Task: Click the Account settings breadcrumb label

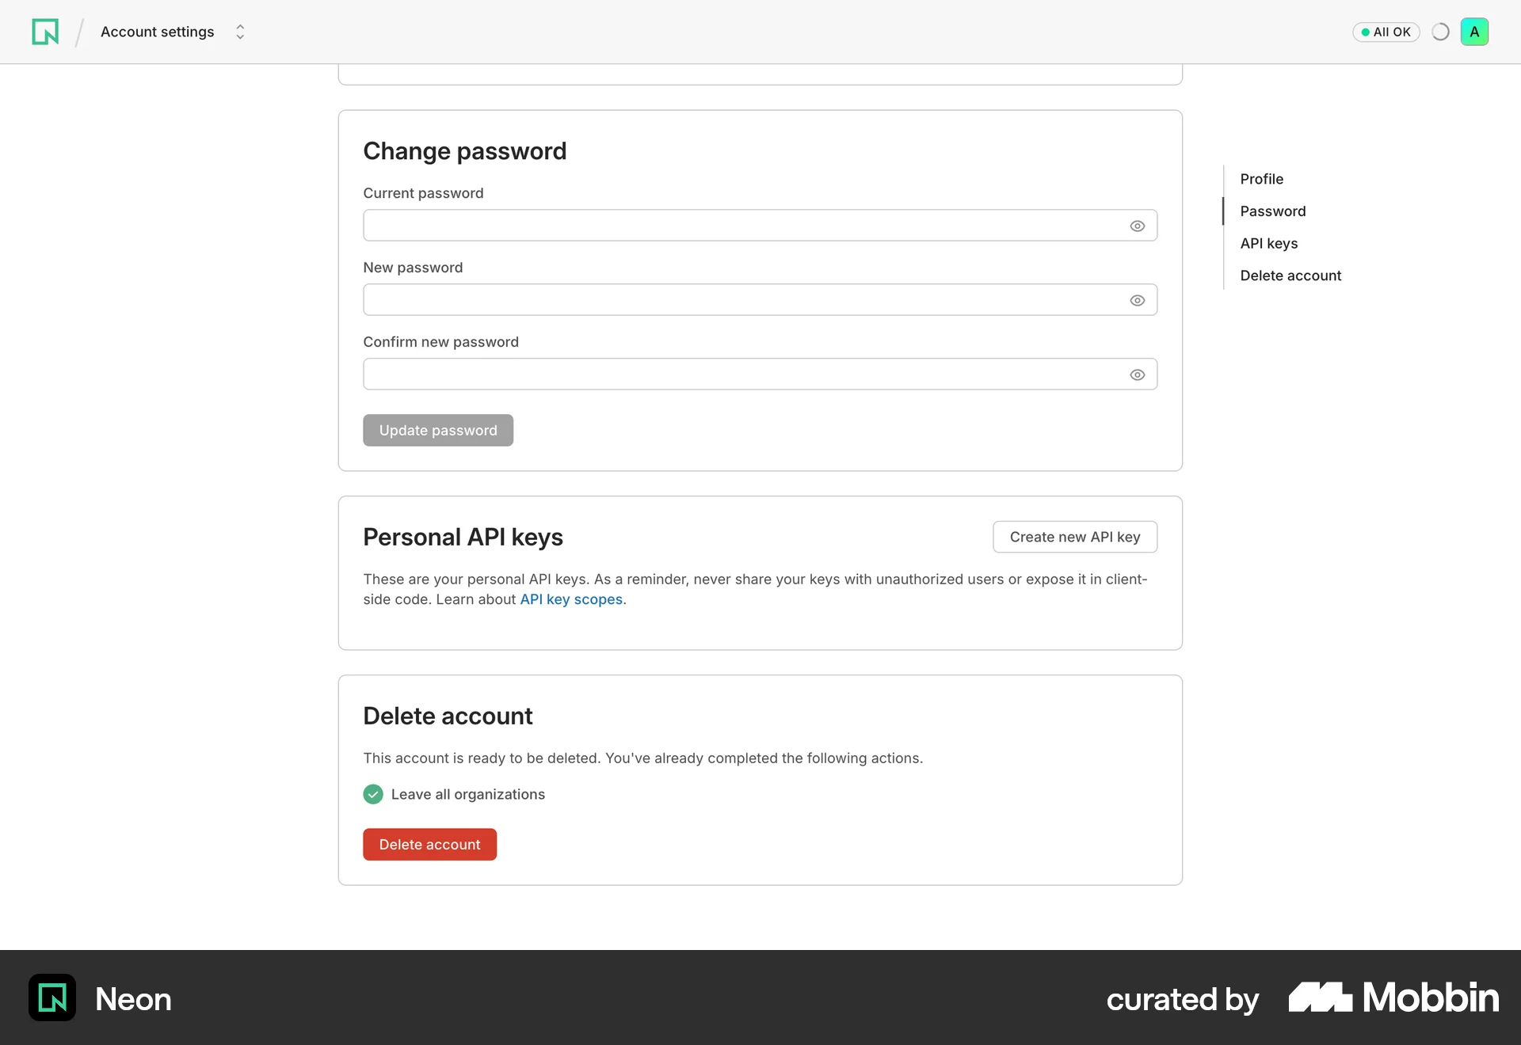Action: coord(157,32)
